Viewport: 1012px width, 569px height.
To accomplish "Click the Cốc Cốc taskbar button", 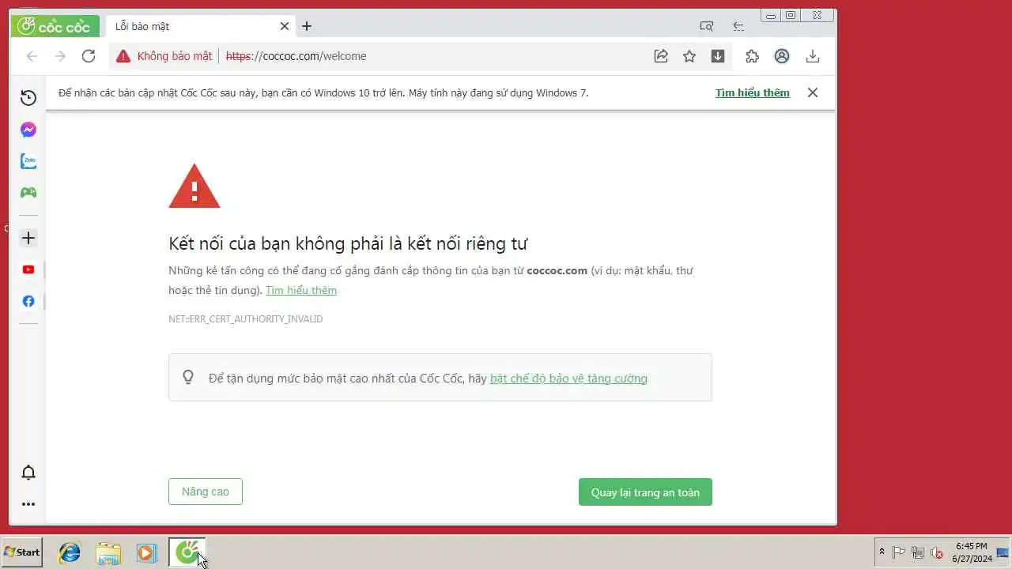I will (x=187, y=552).
